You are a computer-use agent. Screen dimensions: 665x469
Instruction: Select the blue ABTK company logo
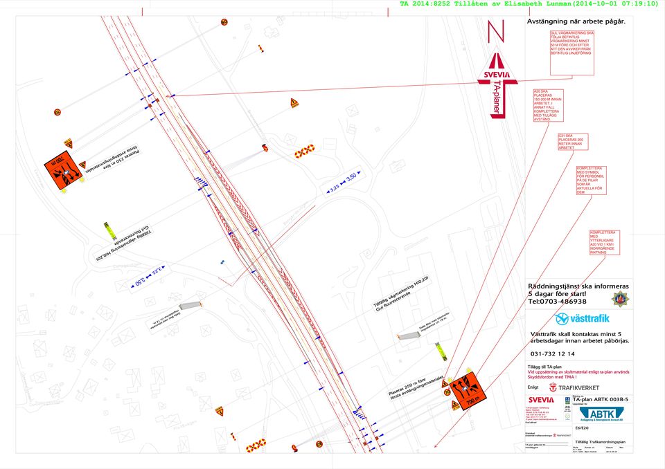click(601, 414)
